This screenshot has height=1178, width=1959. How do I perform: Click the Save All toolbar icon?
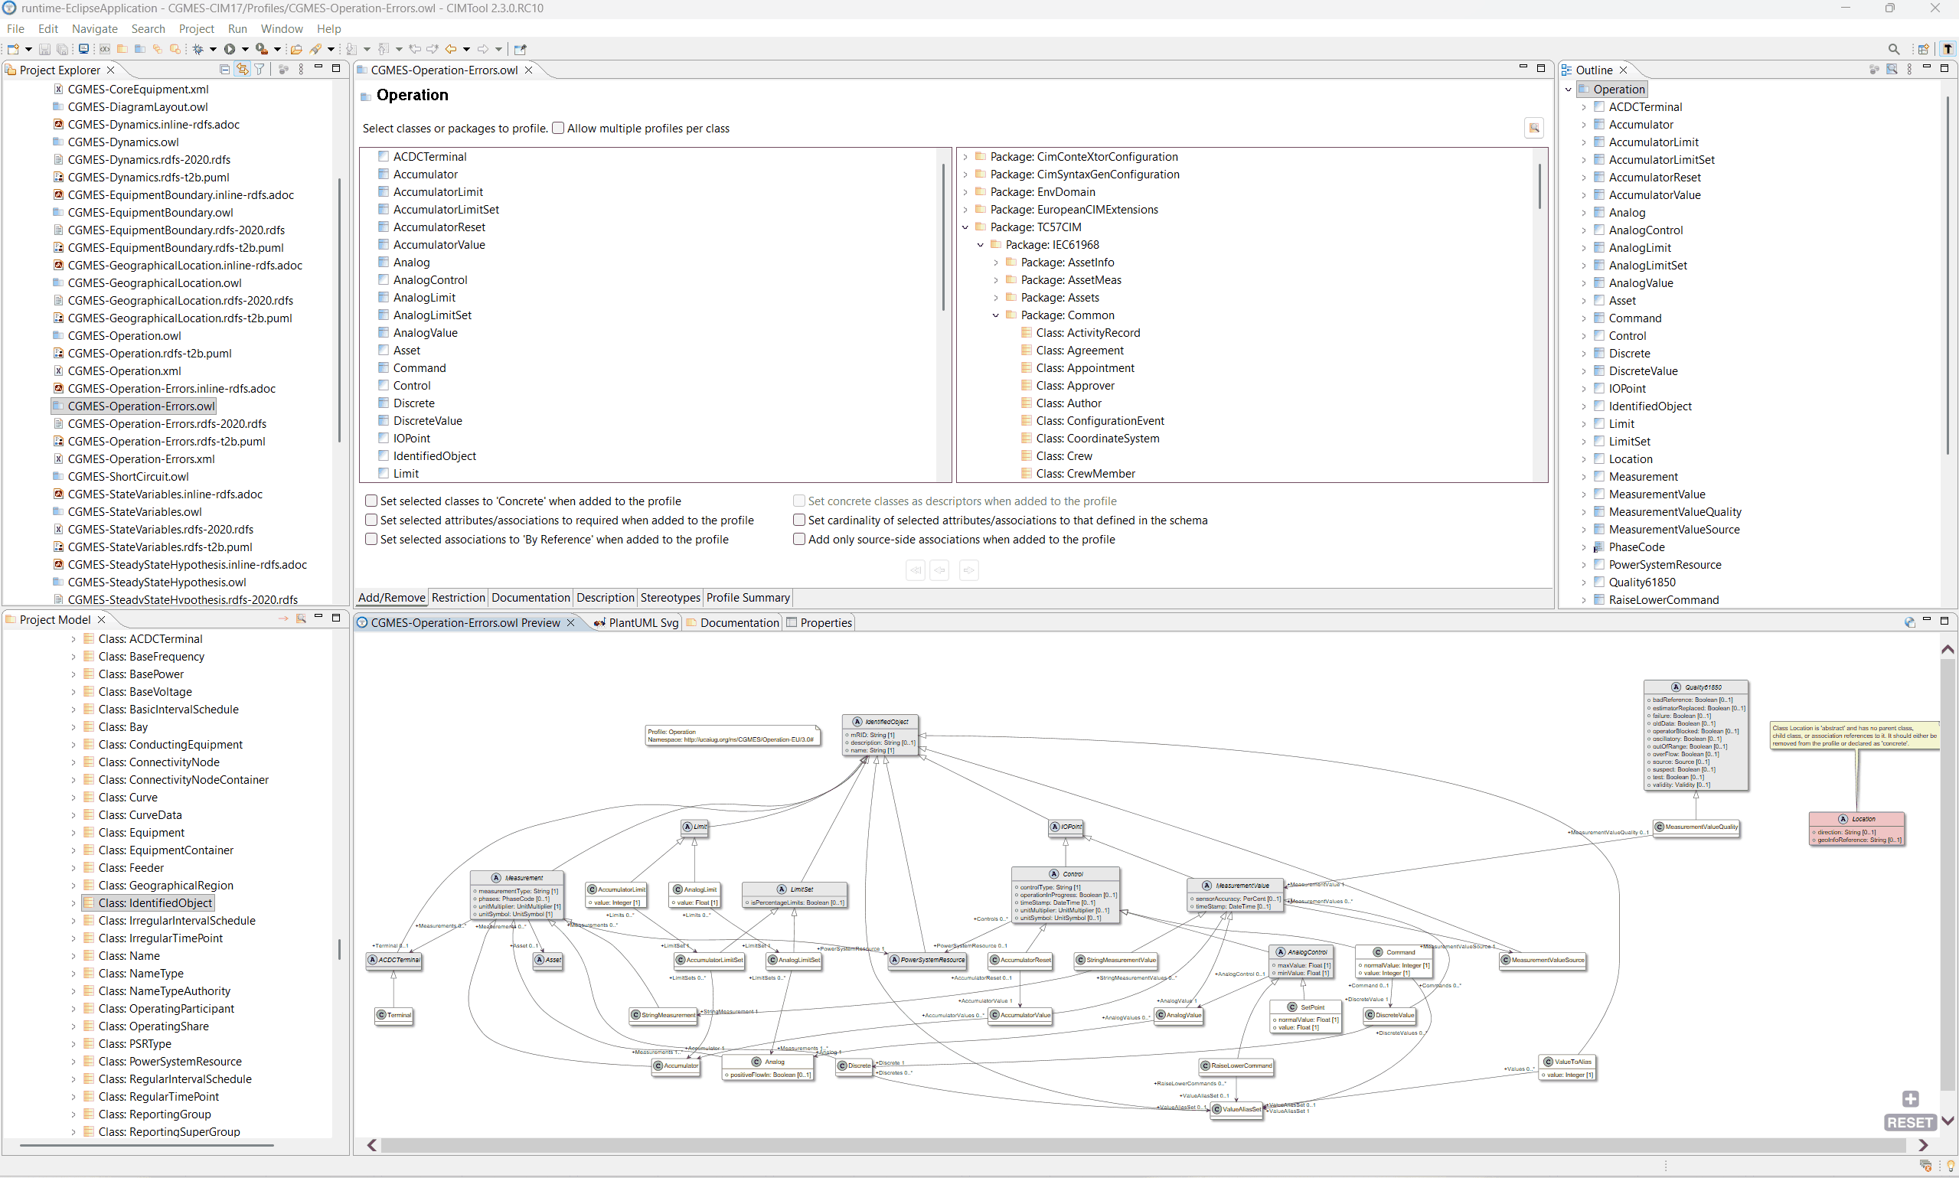click(62, 49)
